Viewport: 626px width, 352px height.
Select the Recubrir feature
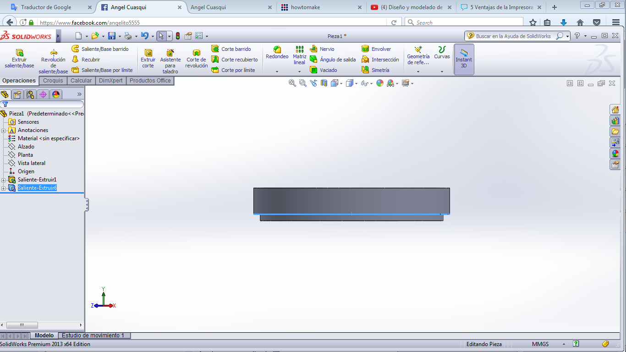86,60
